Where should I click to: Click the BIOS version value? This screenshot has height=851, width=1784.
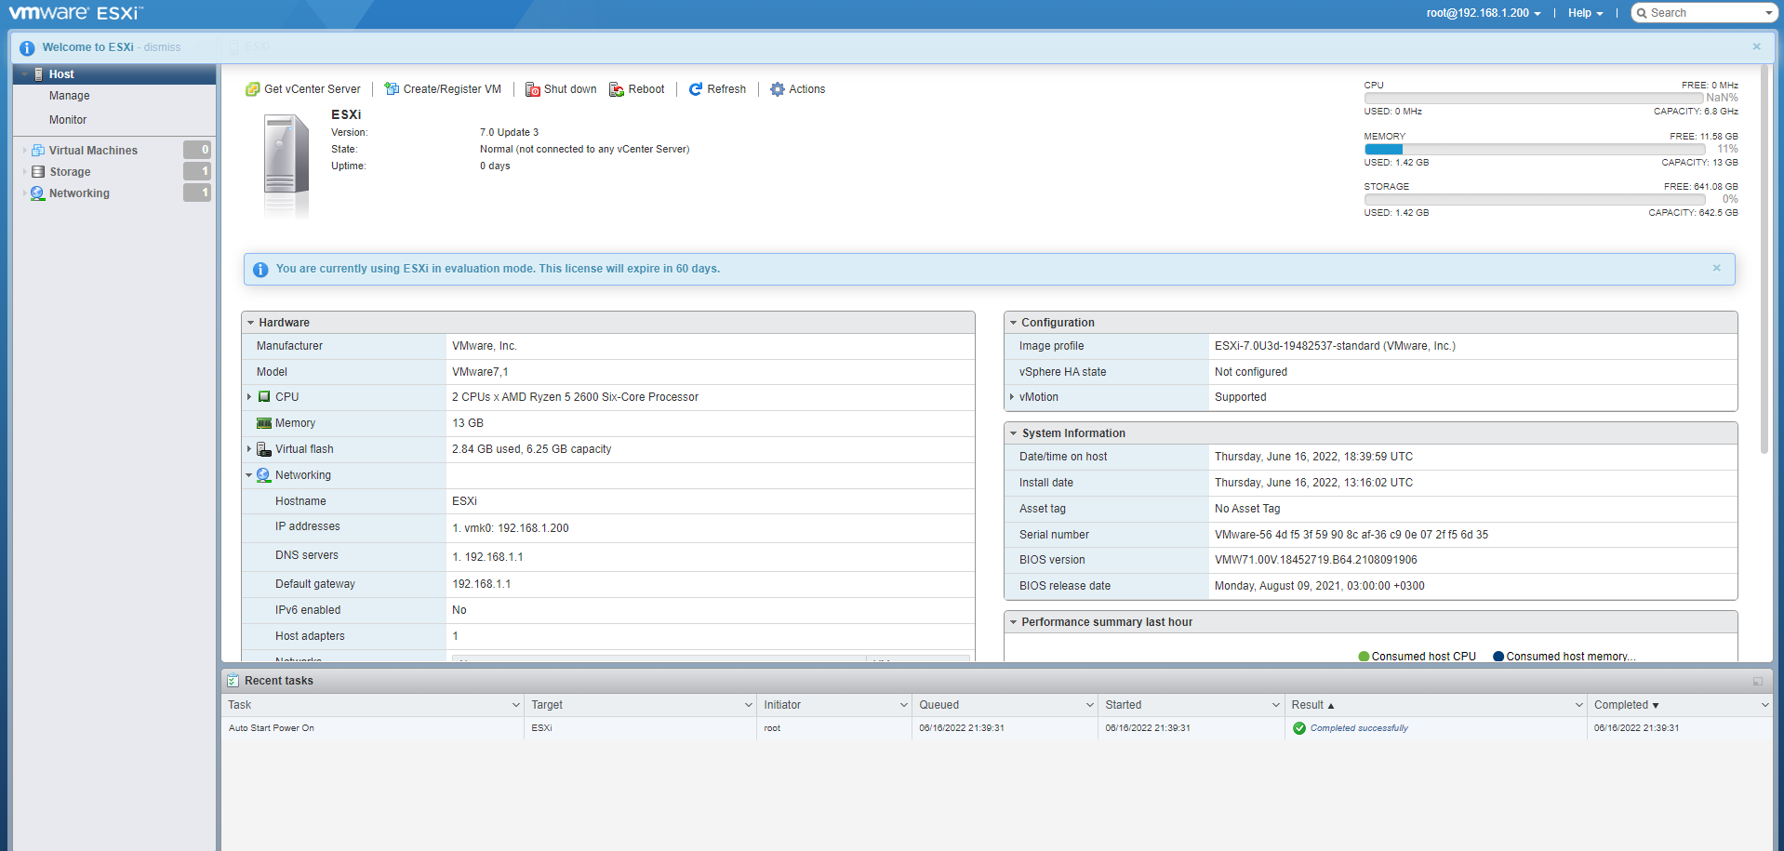pos(1315,560)
